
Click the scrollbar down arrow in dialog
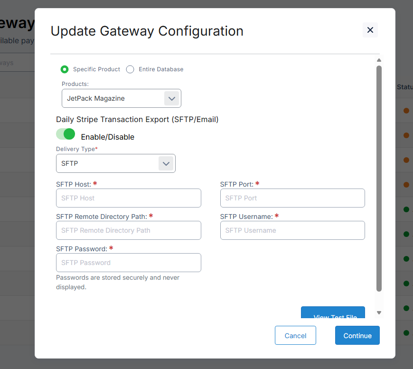tap(379, 312)
